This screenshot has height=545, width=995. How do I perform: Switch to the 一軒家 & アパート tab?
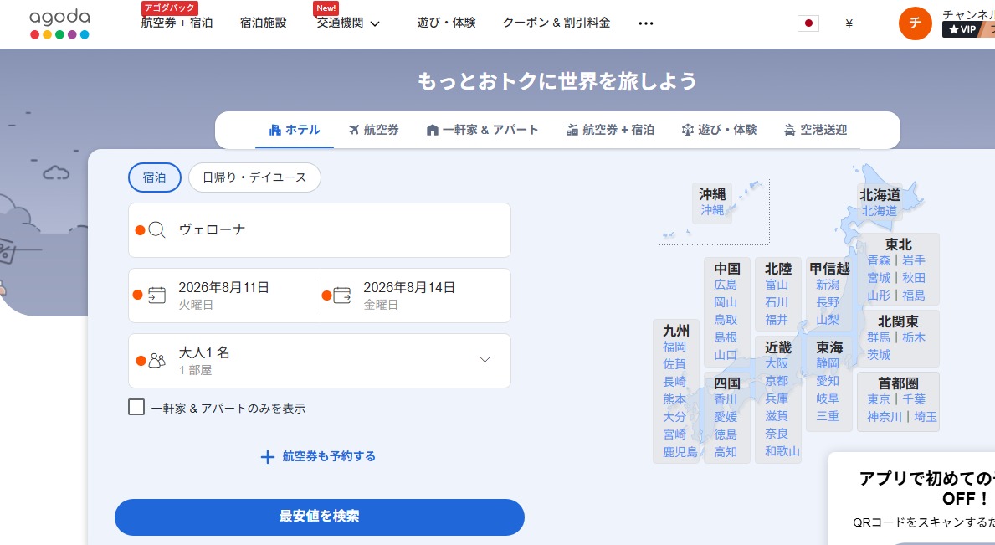click(x=482, y=130)
